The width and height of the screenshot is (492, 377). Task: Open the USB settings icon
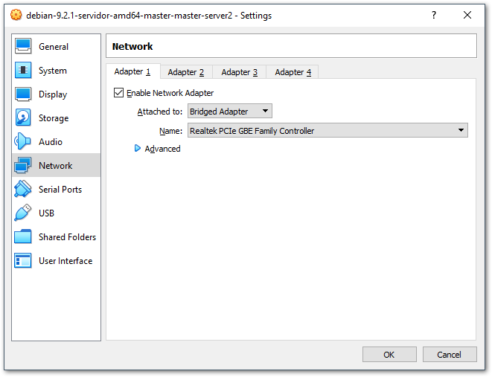tap(24, 213)
